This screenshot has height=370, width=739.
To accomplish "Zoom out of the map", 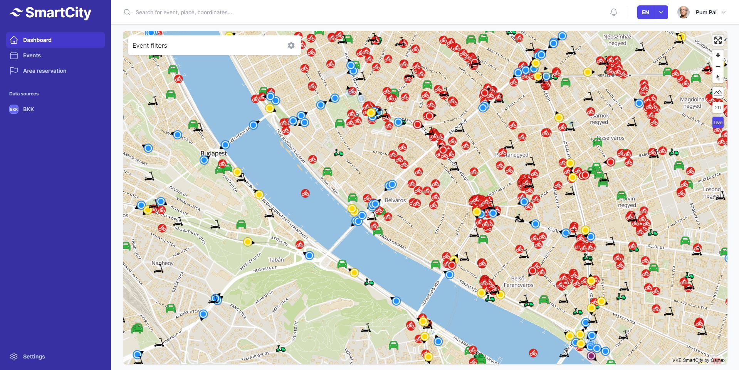I will (717, 67).
